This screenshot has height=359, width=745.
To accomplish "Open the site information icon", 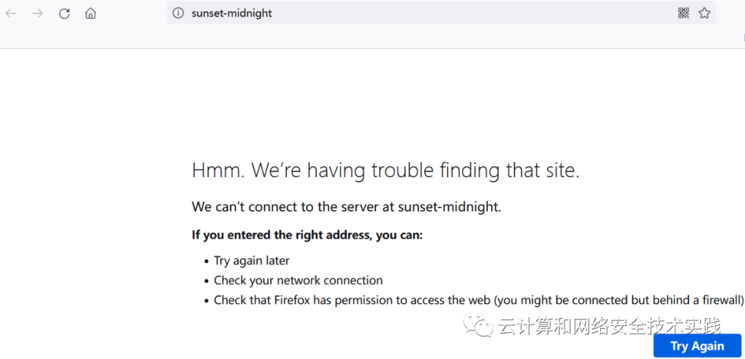I will (178, 13).
